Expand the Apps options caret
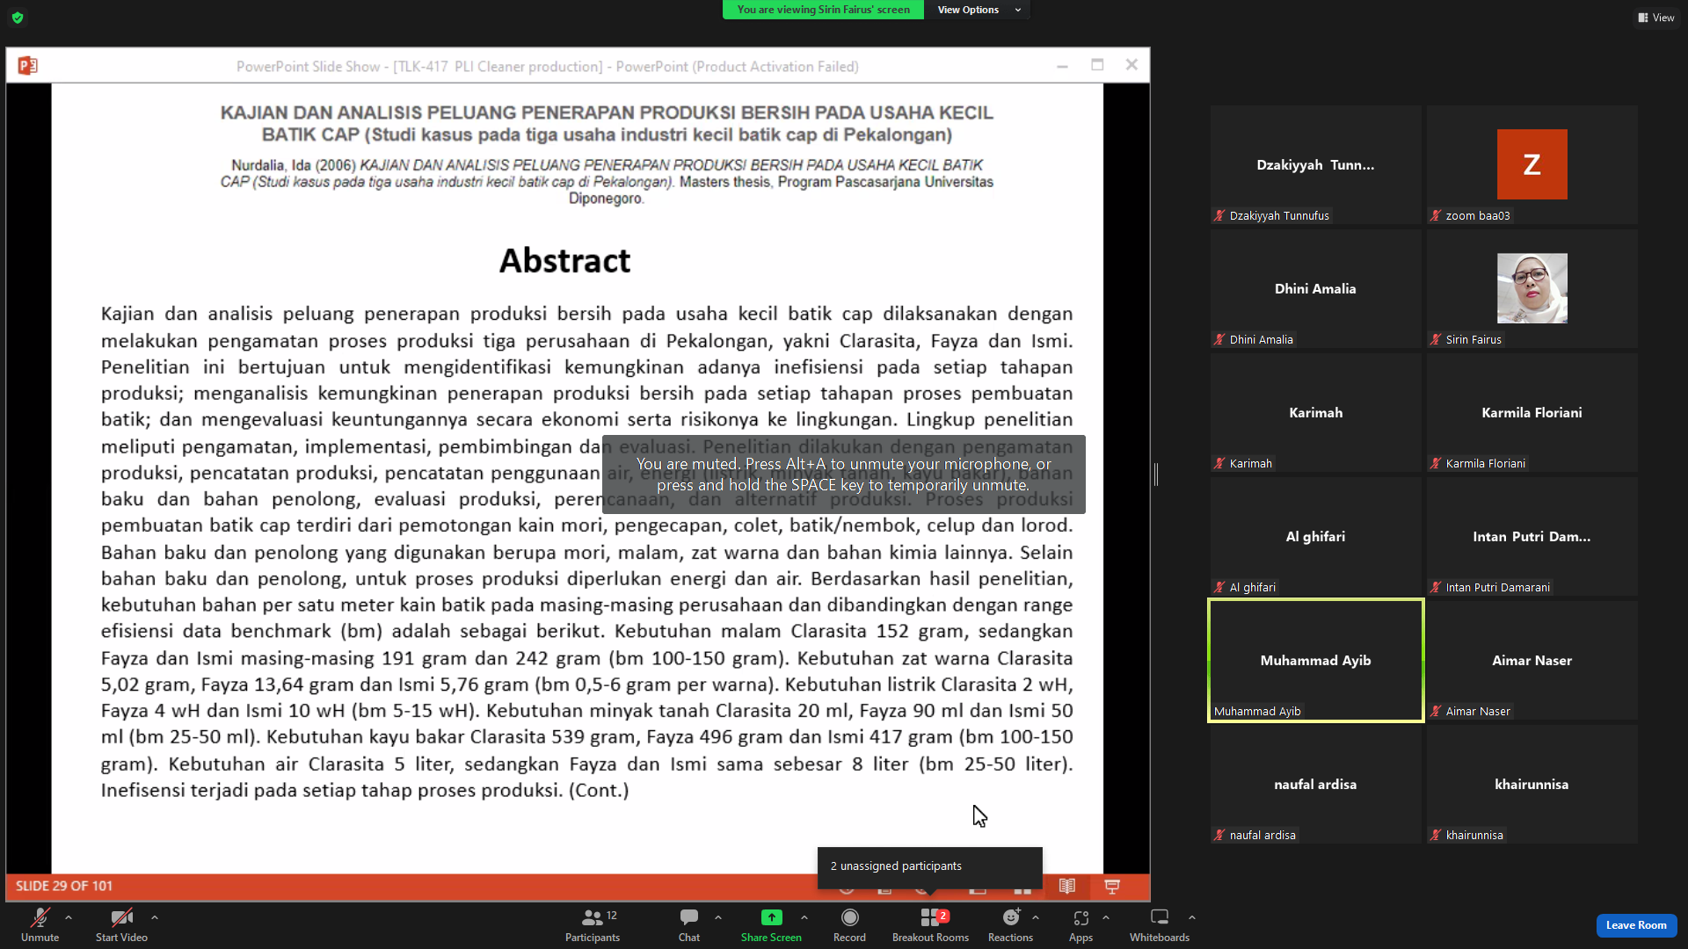This screenshot has height=949, width=1688. pyautogui.click(x=1106, y=917)
